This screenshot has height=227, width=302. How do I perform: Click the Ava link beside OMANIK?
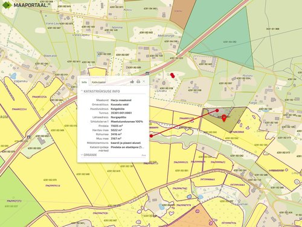coord(144,155)
